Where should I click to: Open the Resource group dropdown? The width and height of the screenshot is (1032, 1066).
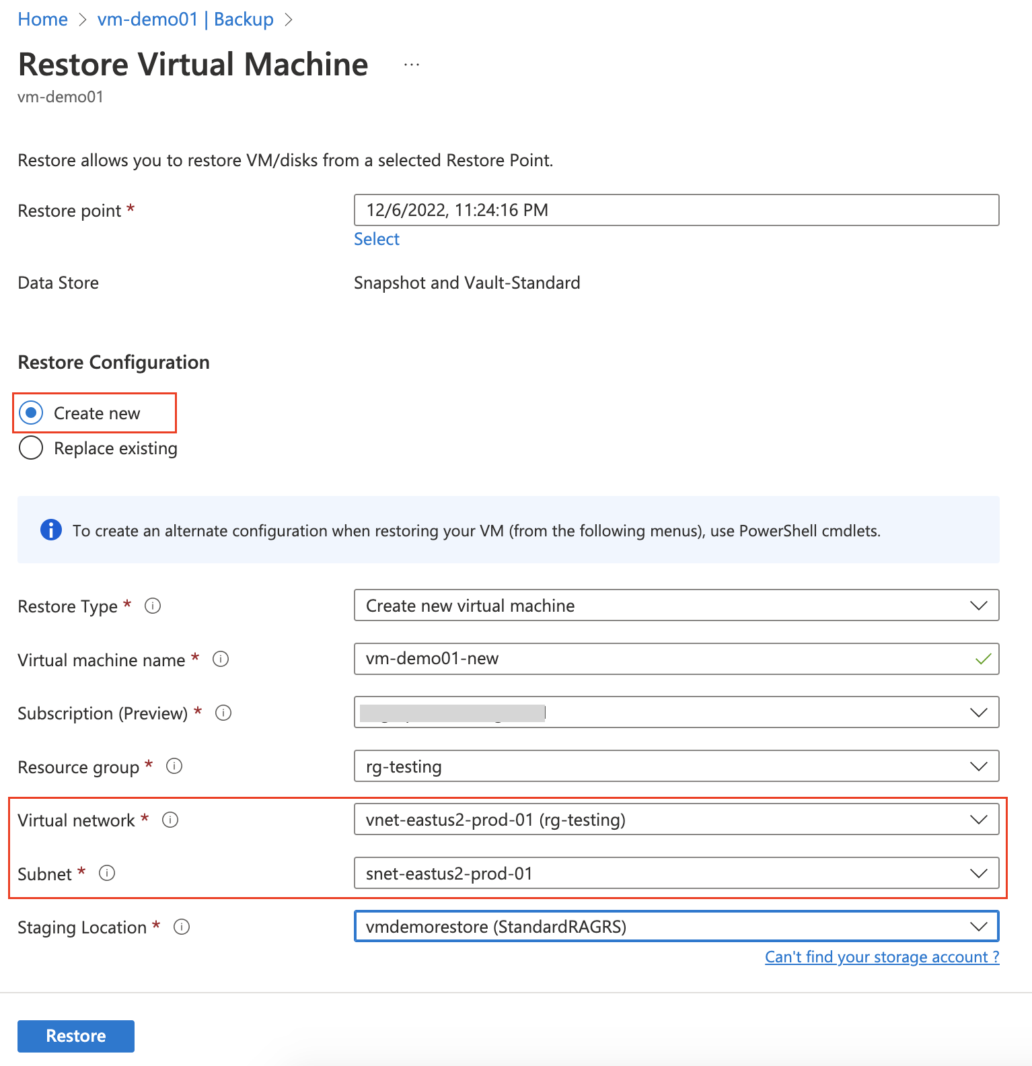[x=675, y=766]
